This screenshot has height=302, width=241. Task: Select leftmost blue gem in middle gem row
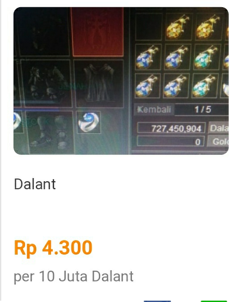tap(148, 57)
